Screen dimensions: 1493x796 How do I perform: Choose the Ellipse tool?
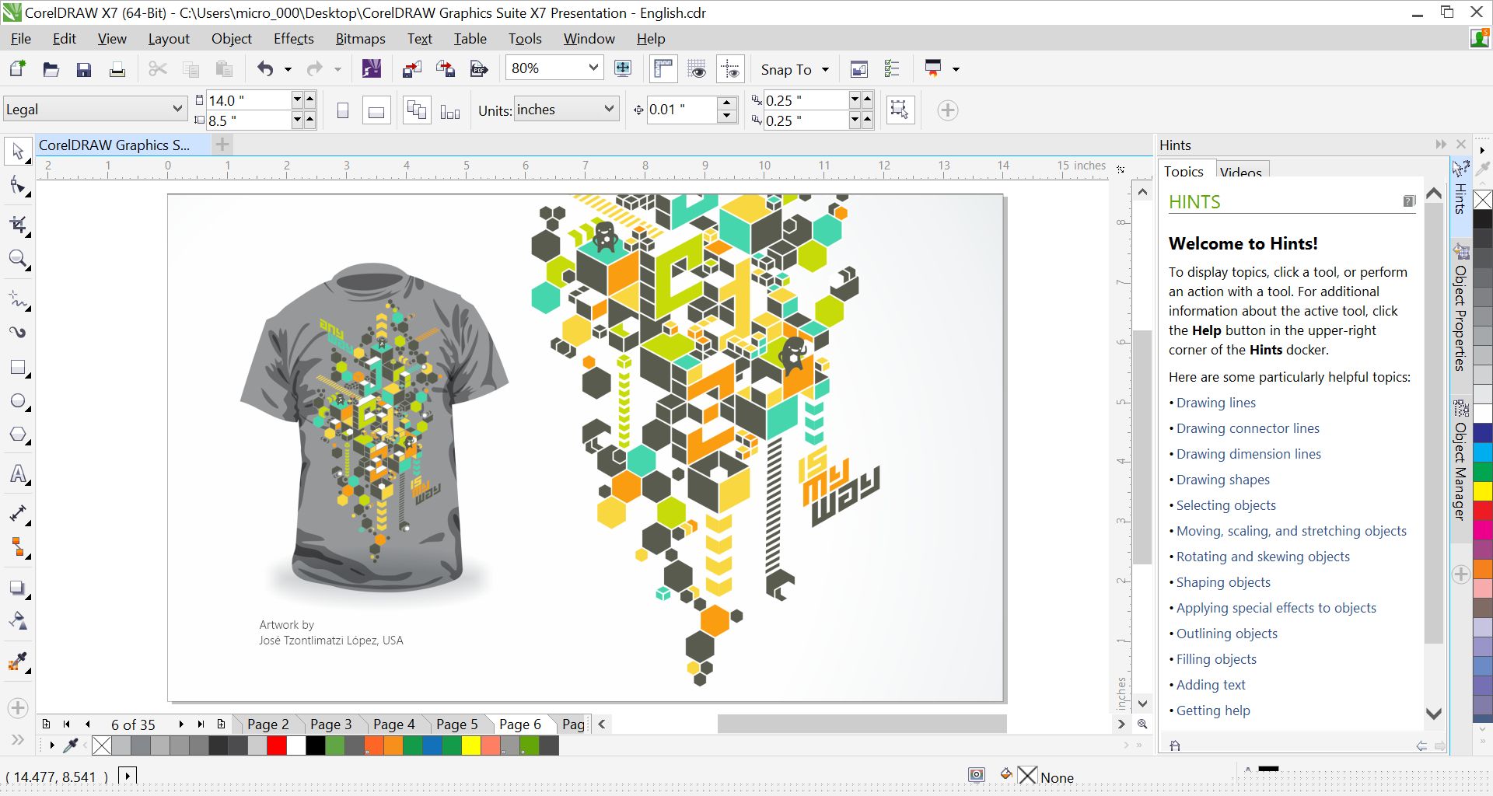click(18, 402)
